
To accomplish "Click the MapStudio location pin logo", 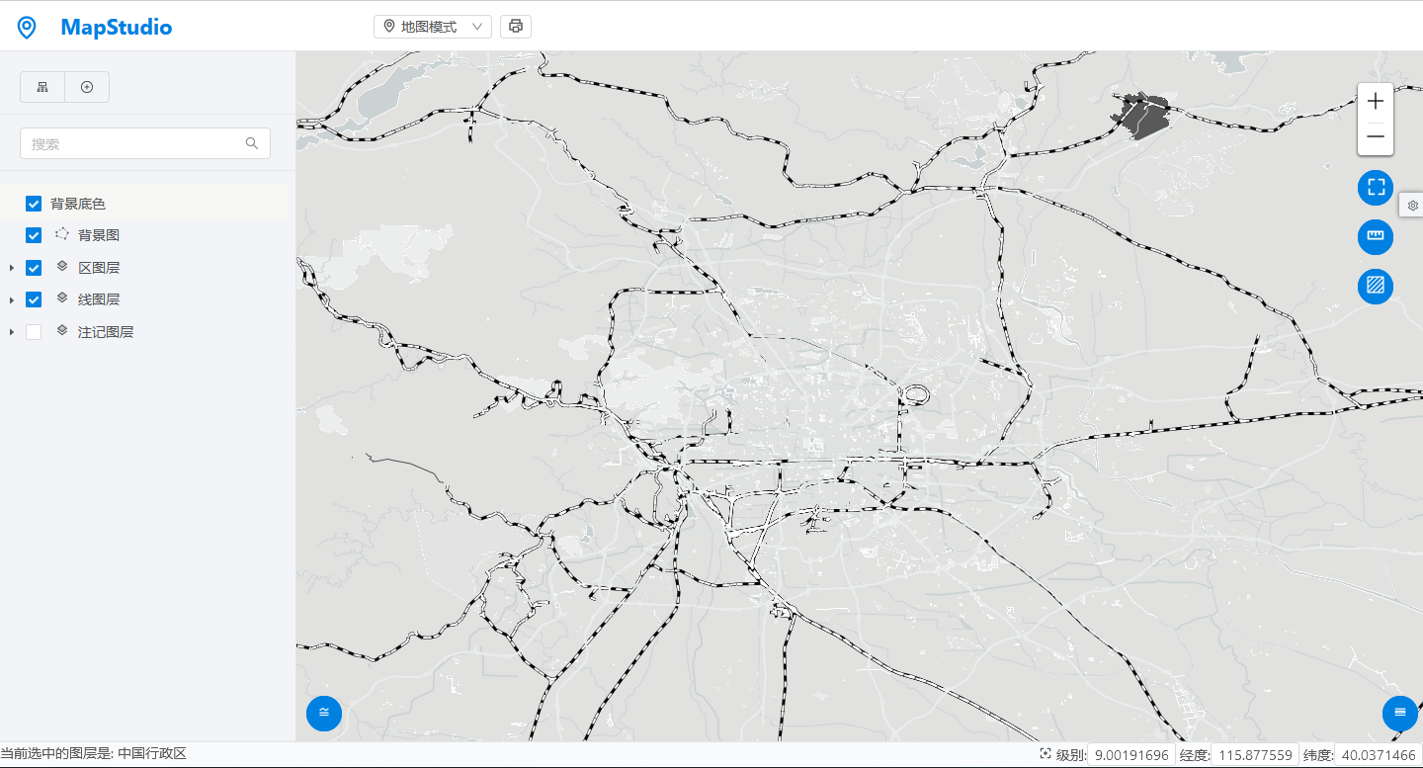I will coord(27,28).
